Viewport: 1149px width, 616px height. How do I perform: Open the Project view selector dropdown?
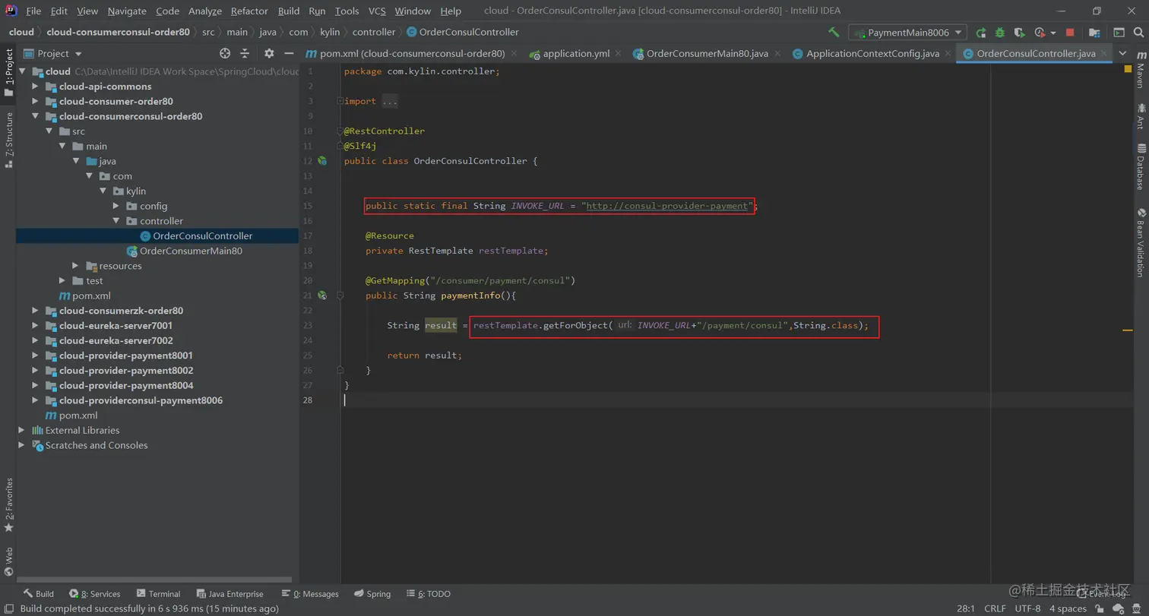pyautogui.click(x=52, y=53)
